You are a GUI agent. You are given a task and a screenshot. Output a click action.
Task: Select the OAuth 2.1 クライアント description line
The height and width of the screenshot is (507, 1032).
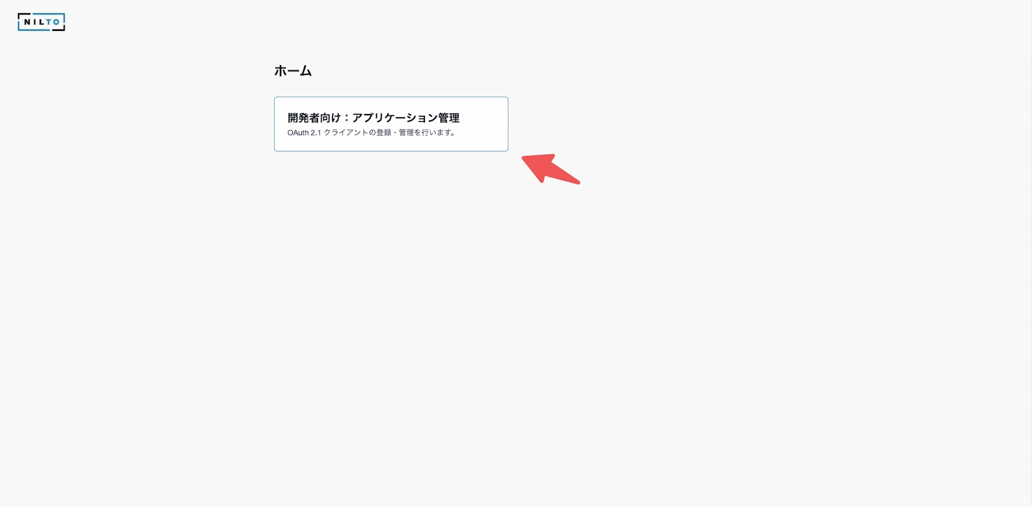click(372, 133)
